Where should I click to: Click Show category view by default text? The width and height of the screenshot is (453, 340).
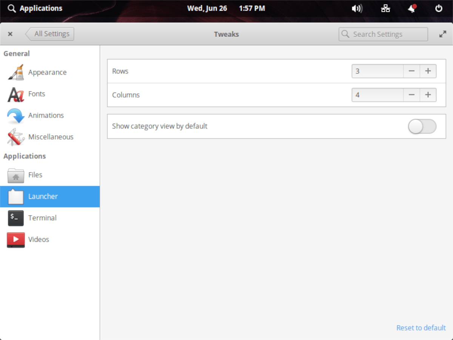[x=160, y=126]
